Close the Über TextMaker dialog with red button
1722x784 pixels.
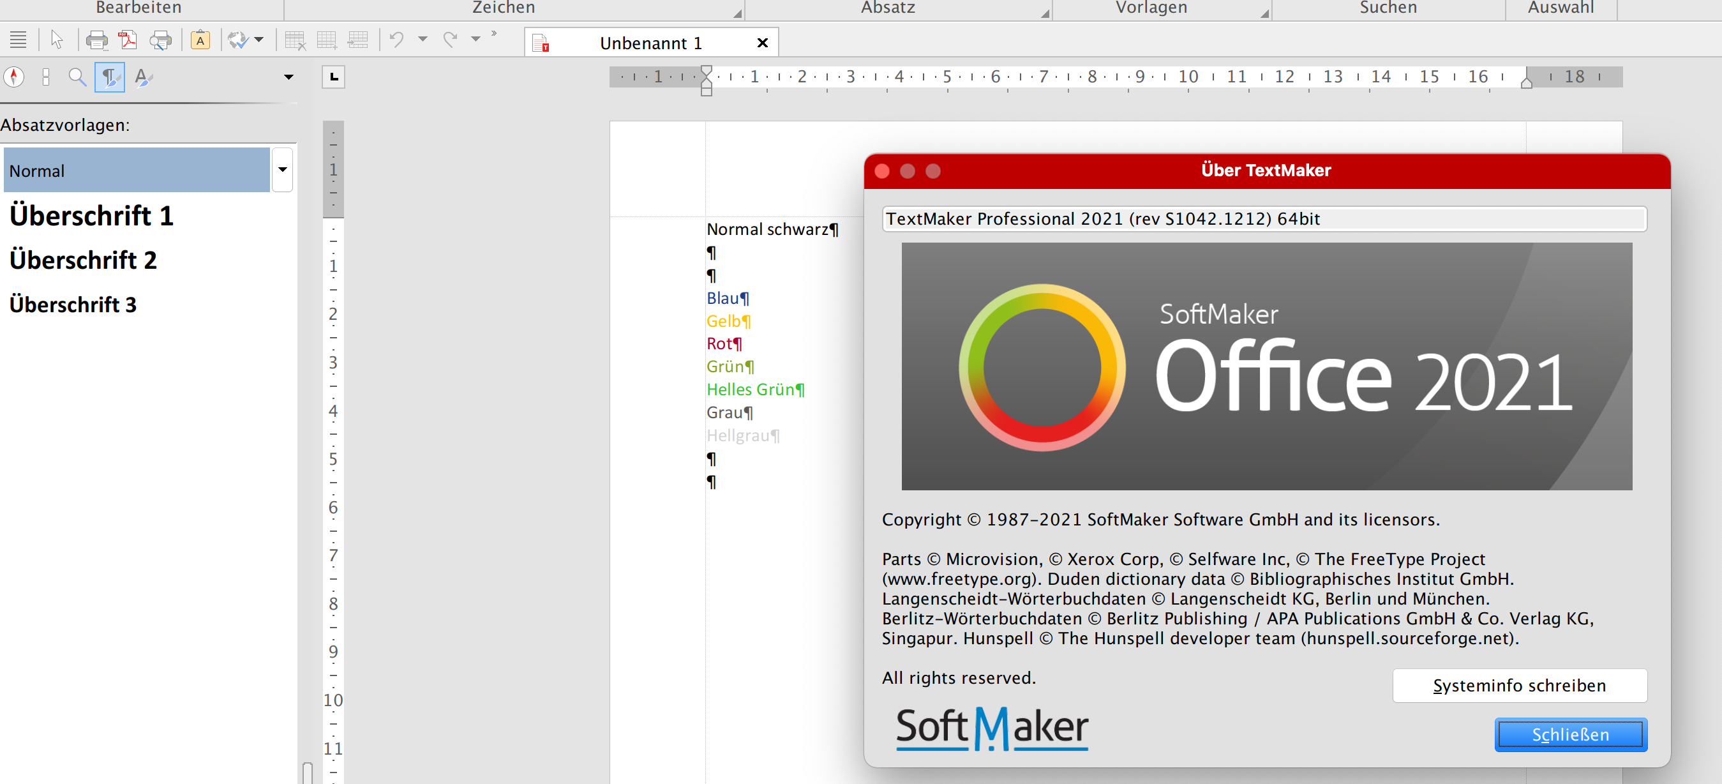tap(881, 170)
